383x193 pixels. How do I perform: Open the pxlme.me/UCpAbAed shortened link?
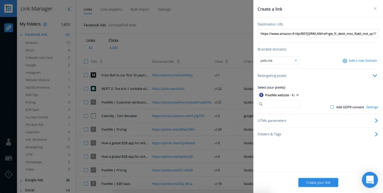coord(173,143)
